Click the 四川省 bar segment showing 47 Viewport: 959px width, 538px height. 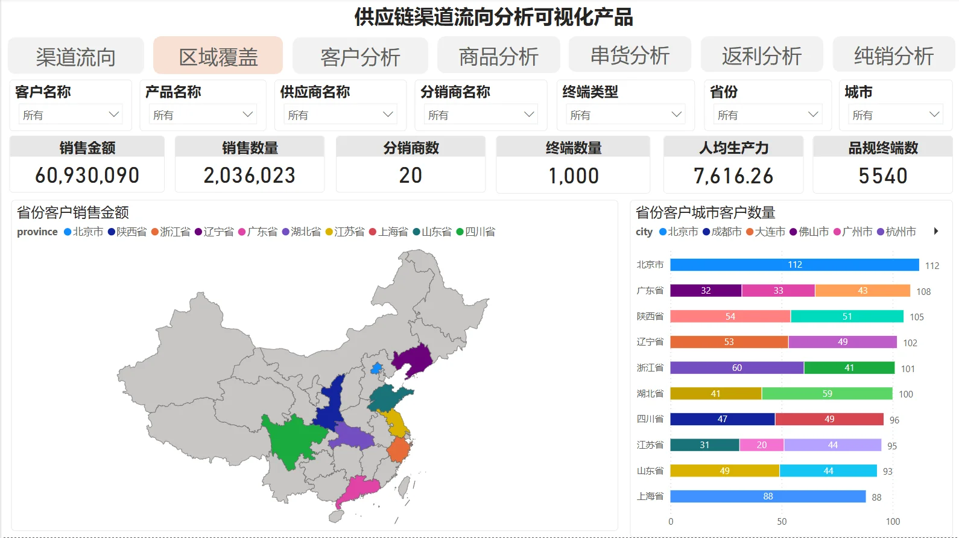[x=722, y=419]
